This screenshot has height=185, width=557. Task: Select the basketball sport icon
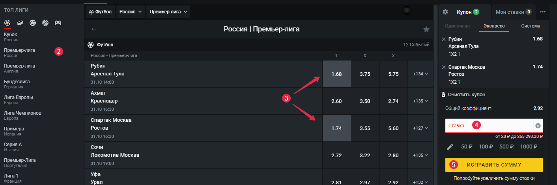[x=45, y=23]
